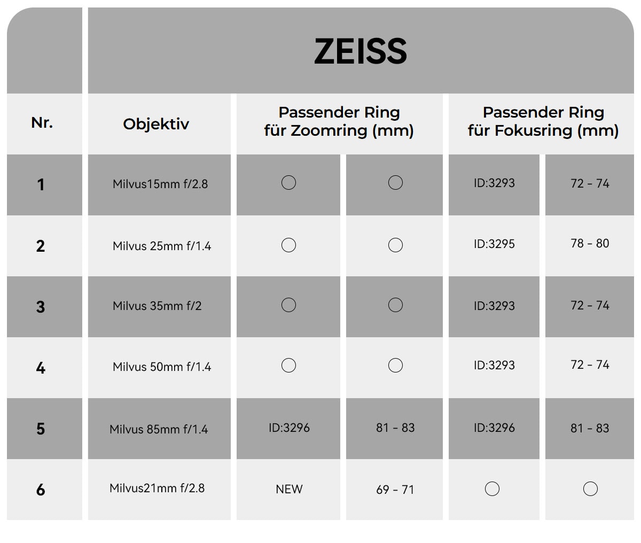Click second zoom ring circle for Milvus 25mm
The image size is (641, 543).
(395, 245)
